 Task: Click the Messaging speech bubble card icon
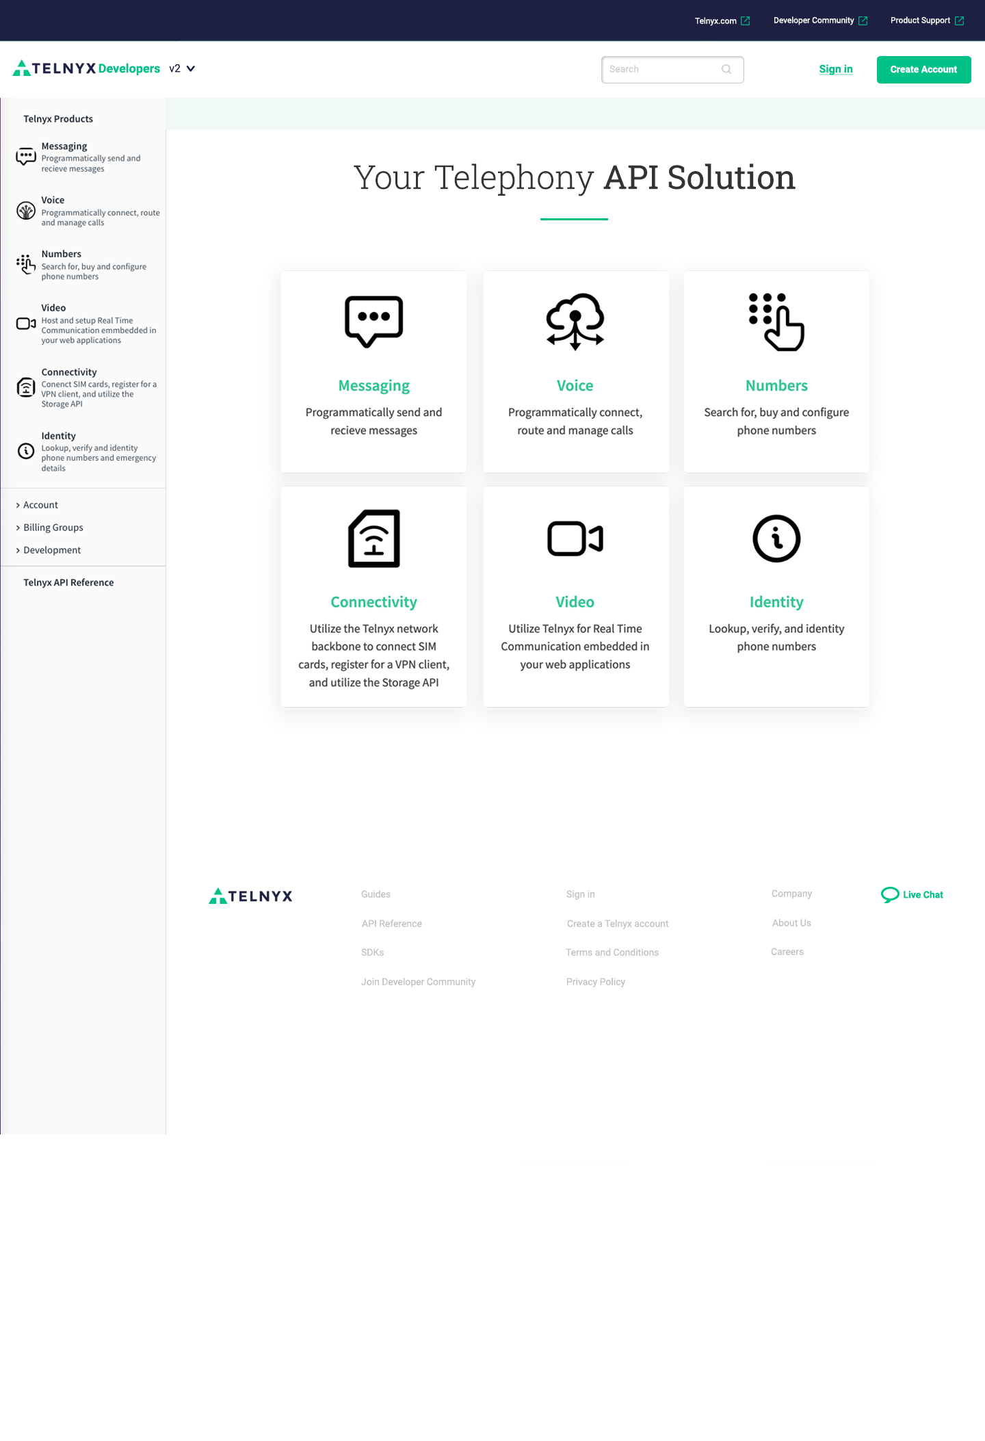373,322
